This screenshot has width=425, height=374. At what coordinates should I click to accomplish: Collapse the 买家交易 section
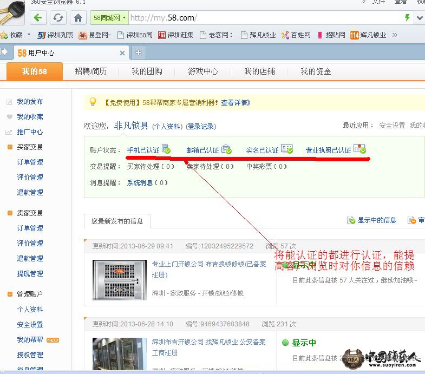10,147
